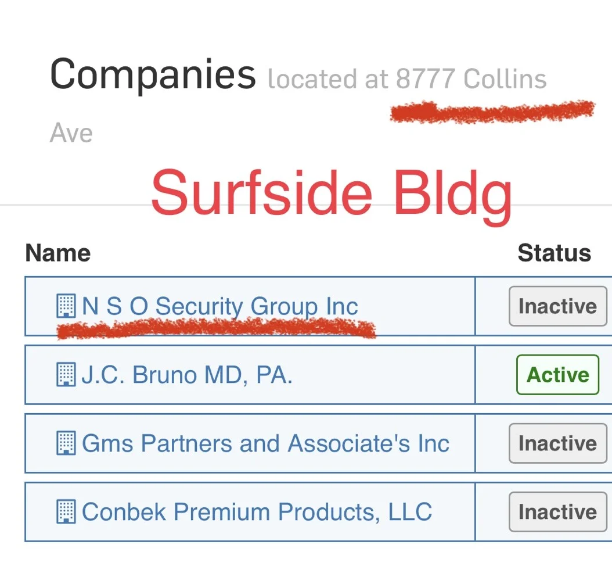Screen dimensions: 612x566
Task: Click building icon beside N S O Security Group
Action: pos(66,306)
